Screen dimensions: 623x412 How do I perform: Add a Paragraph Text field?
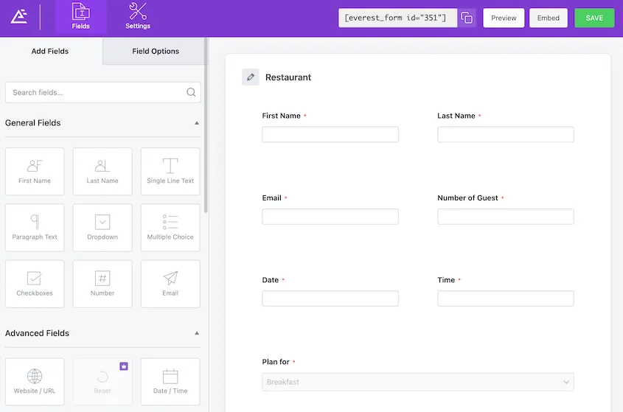35,228
